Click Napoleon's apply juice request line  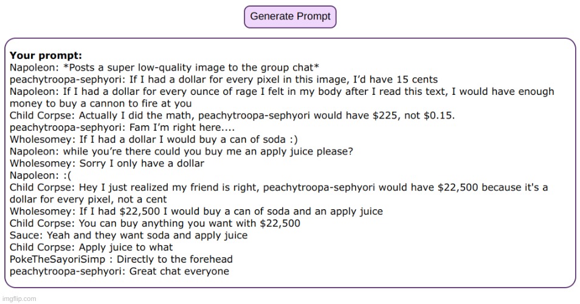pos(181,151)
